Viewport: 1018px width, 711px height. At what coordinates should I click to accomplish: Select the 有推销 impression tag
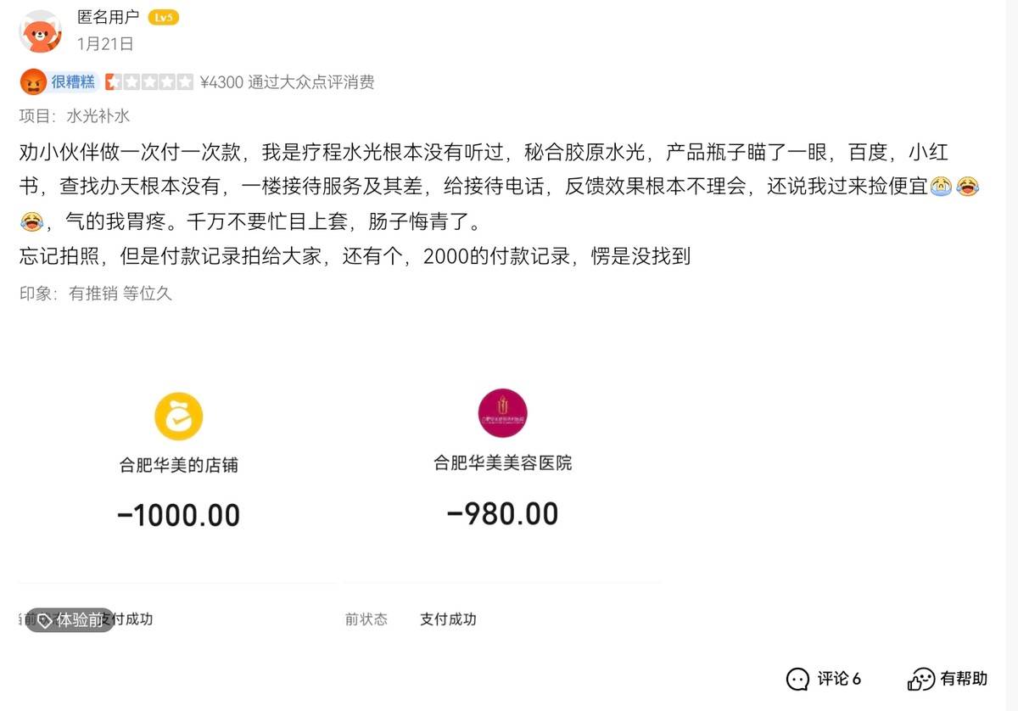(x=93, y=294)
